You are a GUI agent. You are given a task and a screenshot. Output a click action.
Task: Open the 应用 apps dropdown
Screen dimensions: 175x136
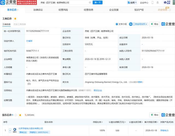tap(132, 2)
